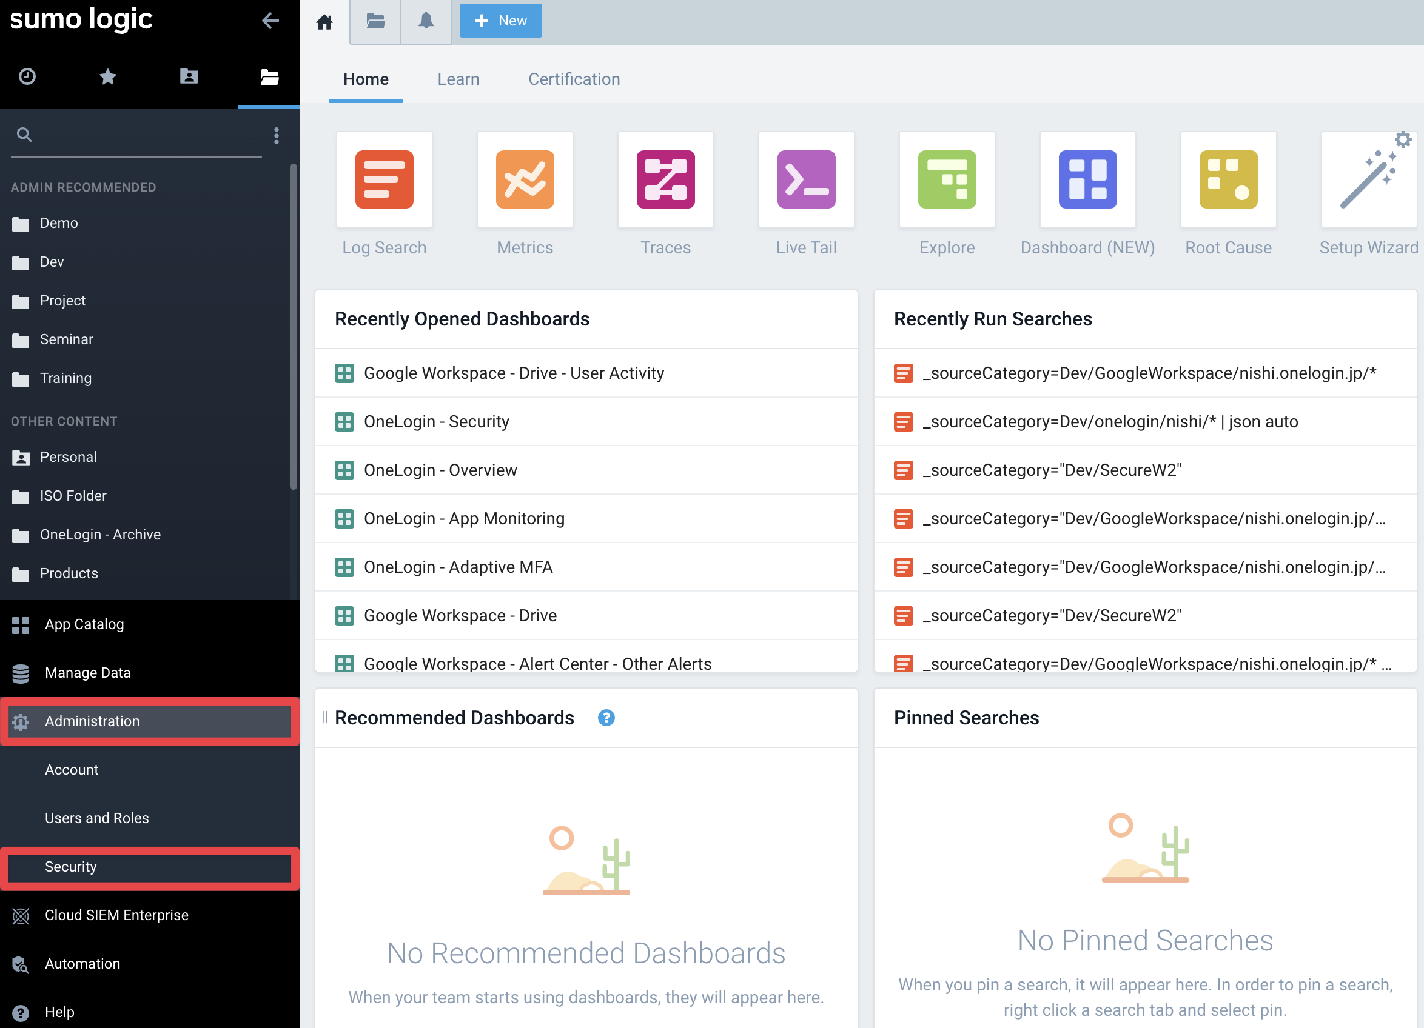Launch the Dashboard (NEW) tile
The image size is (1424, 1028).
pyautogui.click(x=1087, y=179)
